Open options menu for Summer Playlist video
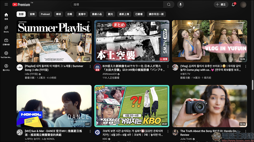Screen dimensions: 254x142 (90, 66)
